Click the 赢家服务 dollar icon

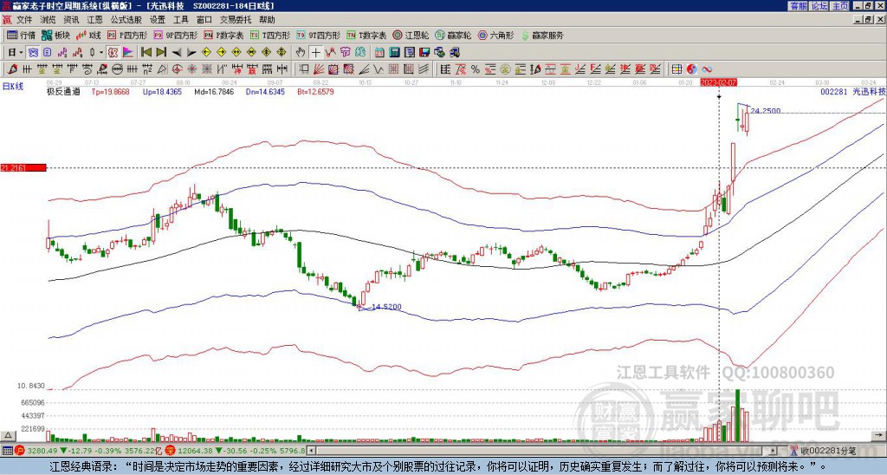pos(524,36)
